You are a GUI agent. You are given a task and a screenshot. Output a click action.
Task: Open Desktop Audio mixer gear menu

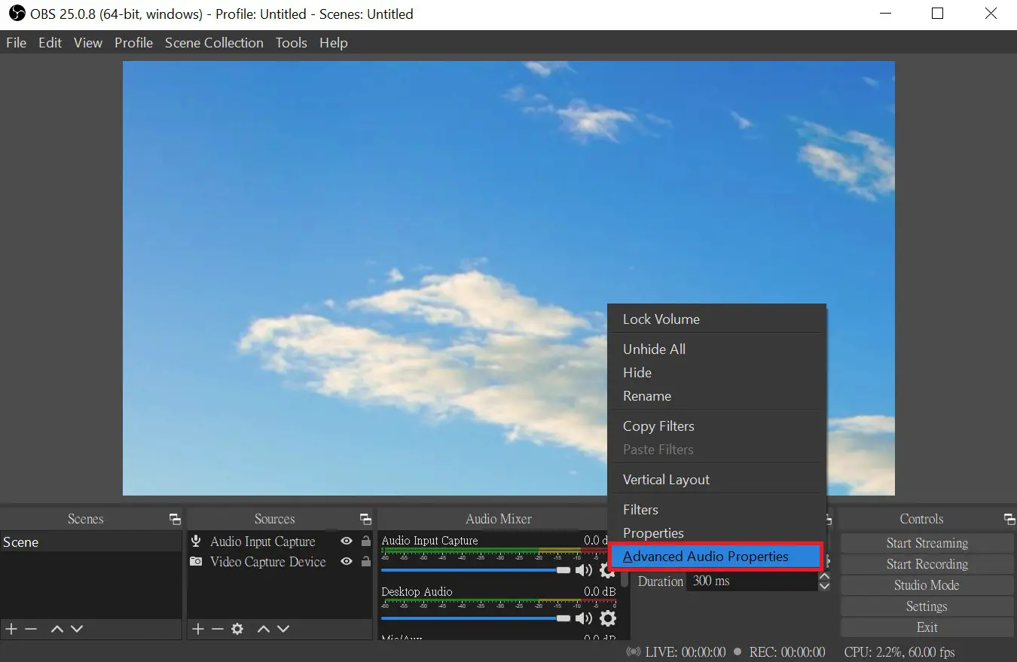click(x=608, y=618)
